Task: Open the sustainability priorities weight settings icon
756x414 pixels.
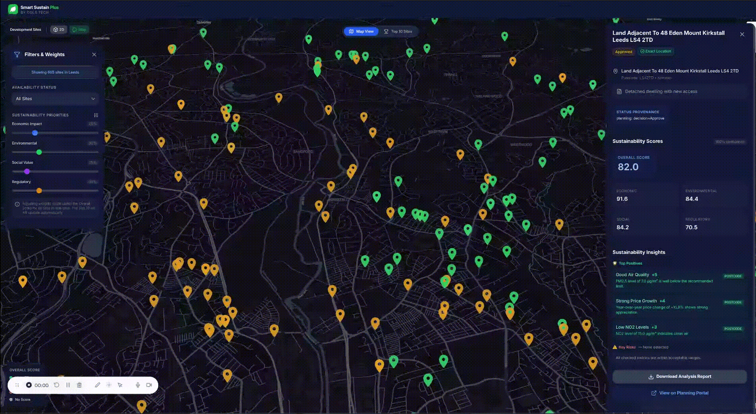Action: (96, 115)
